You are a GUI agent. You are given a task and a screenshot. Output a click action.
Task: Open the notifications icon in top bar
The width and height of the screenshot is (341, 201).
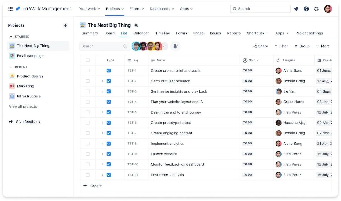tap(296, 9)
